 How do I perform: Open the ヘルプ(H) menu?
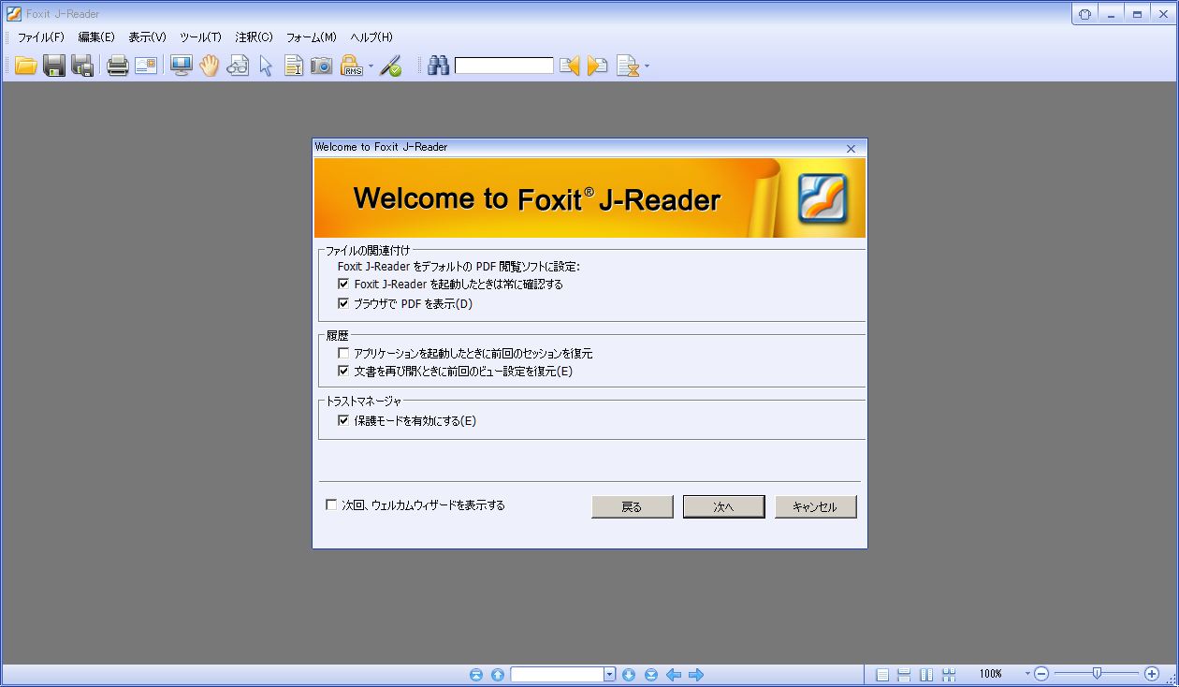point(371,37)
